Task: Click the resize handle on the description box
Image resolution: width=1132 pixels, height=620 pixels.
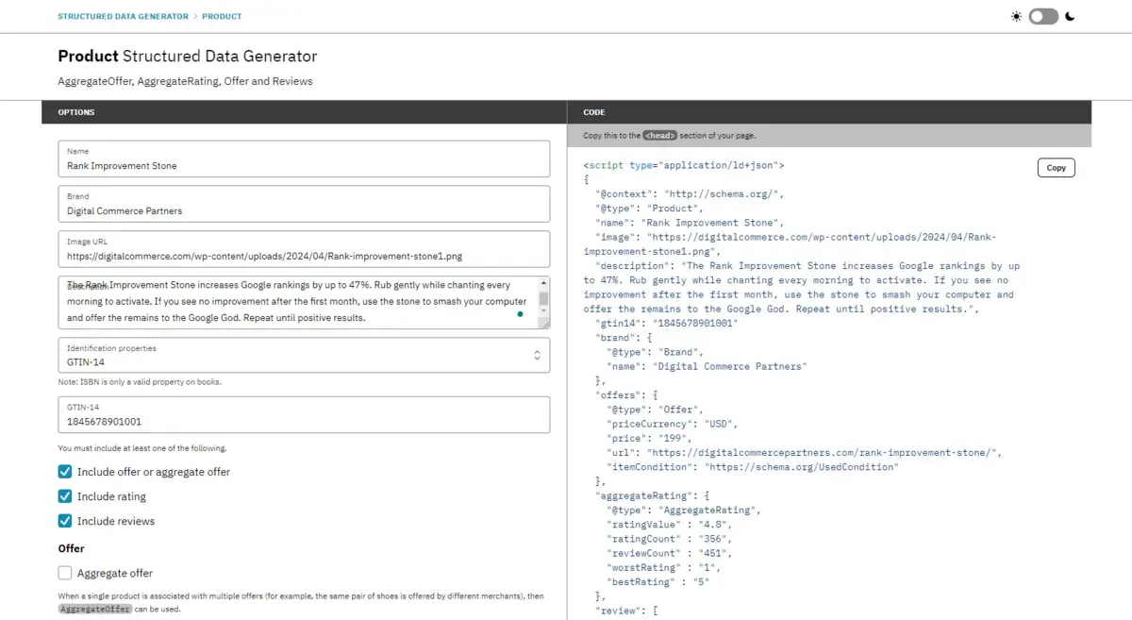Action: [x=545, y=325]
